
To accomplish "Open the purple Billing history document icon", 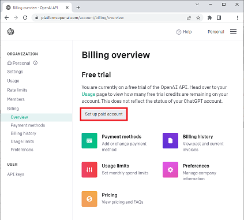I will pos(170,141).
